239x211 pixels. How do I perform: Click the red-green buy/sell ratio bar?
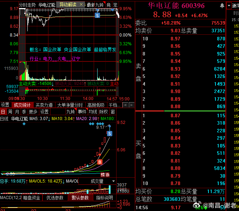[x=180, y=111]
